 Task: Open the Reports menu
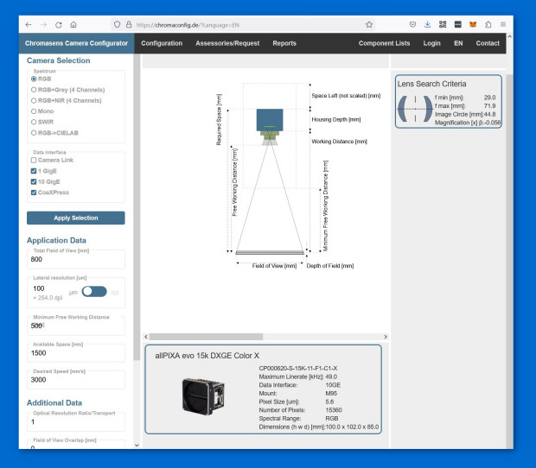click(x=284, y=43)
